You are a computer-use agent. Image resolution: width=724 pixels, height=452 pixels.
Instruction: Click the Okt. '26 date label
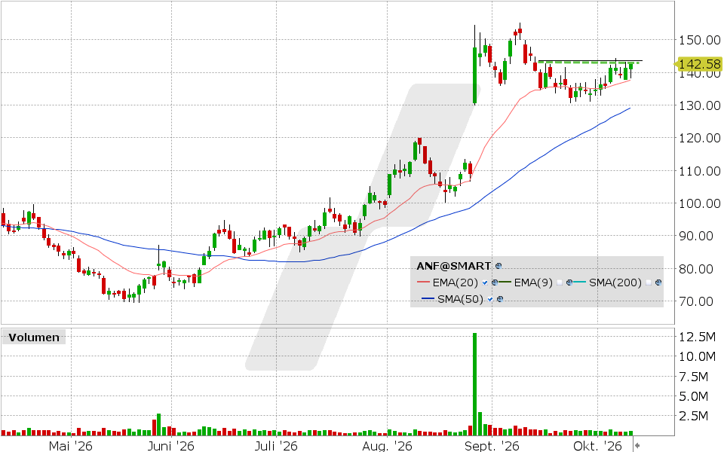pyautogui.click(x=597, y=446)
